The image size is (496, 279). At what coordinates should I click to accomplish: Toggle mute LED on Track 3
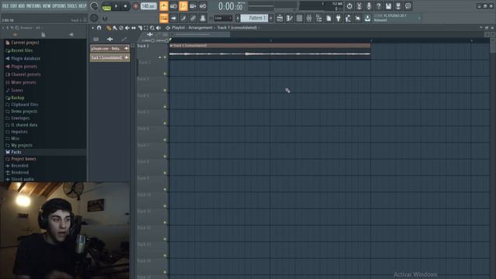click(165, 90)
